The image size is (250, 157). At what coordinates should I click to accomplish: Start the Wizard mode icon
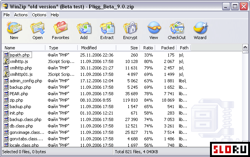pyautogui.click(x=200, y=28)
